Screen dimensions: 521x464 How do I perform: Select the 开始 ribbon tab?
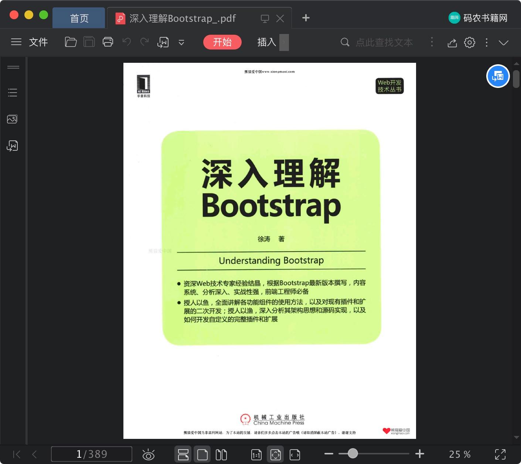[x=222, y=42]
